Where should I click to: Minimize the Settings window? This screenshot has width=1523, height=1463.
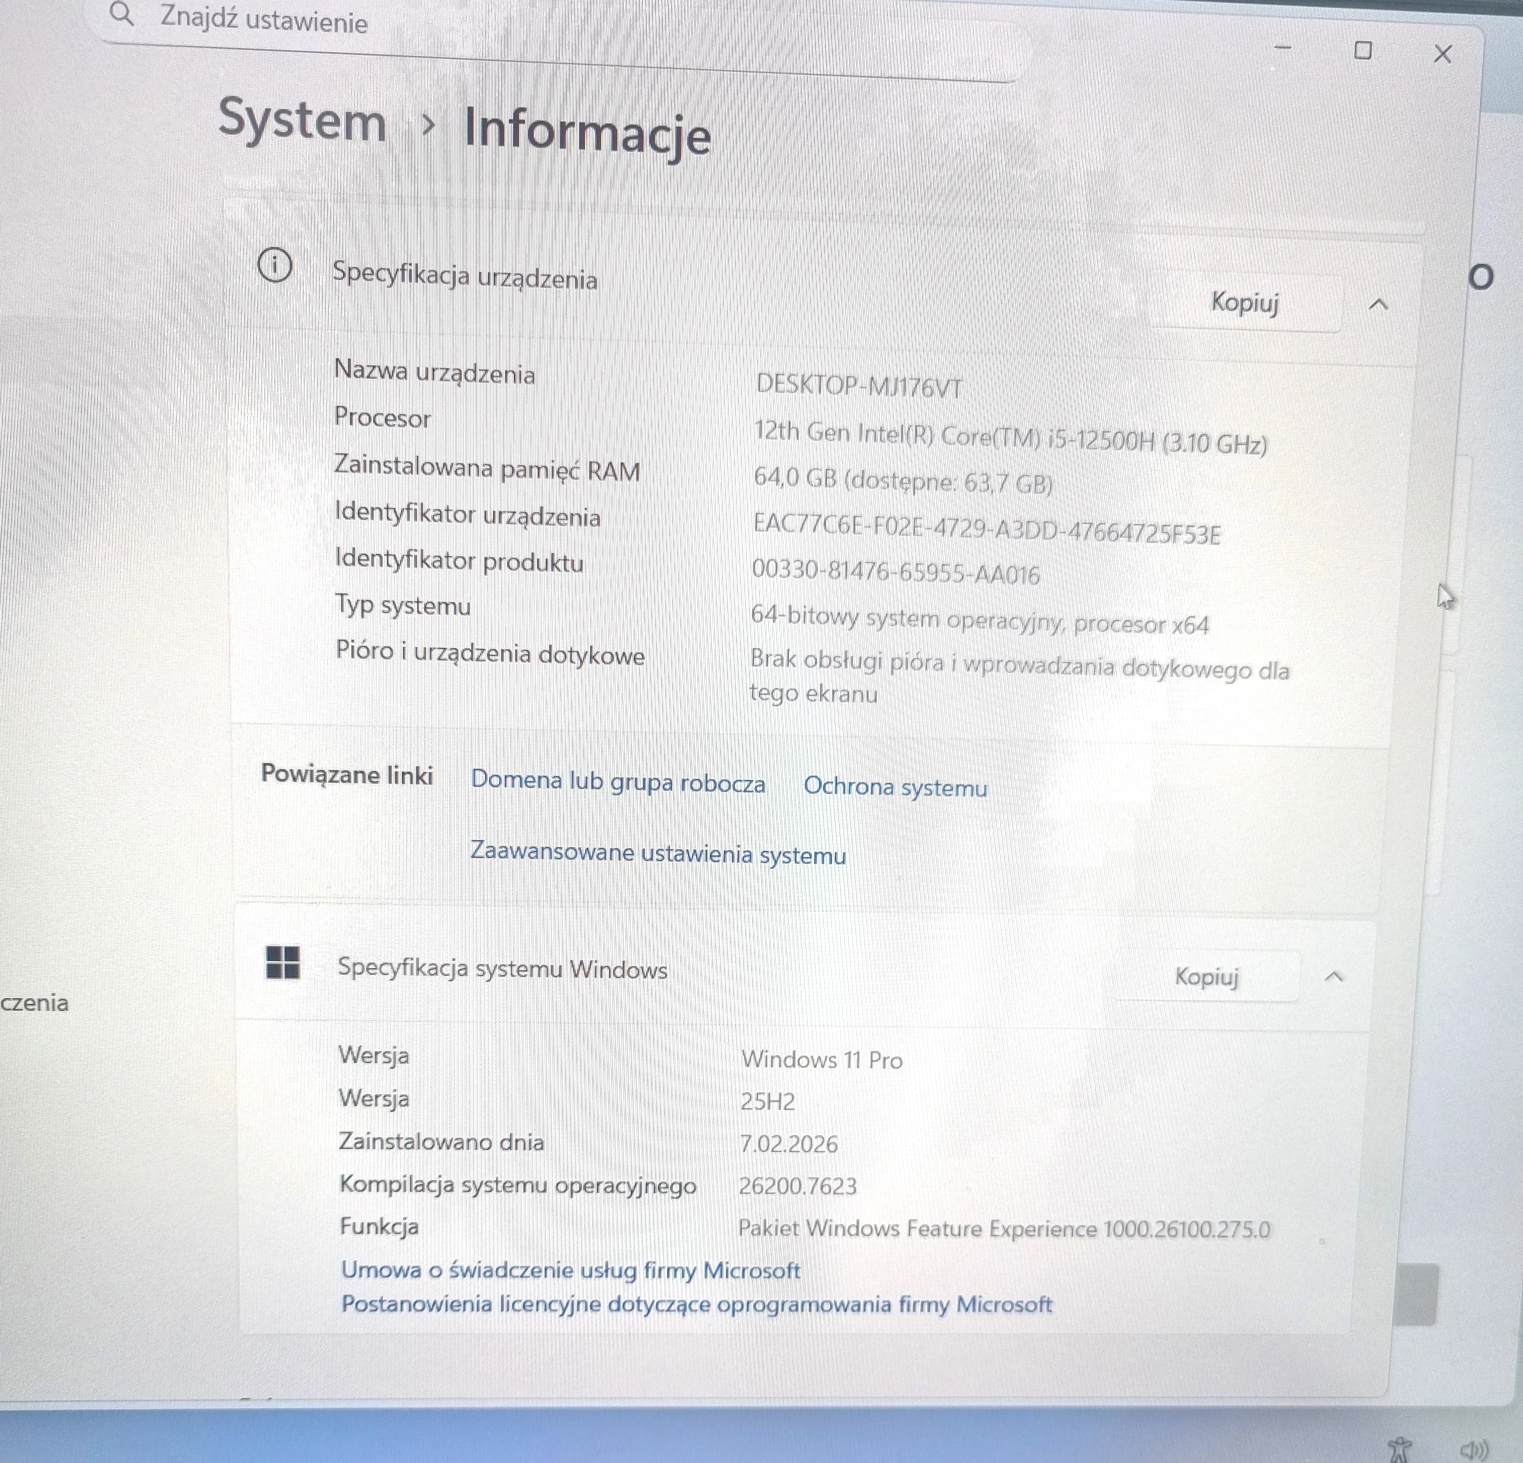point(1283,48)
